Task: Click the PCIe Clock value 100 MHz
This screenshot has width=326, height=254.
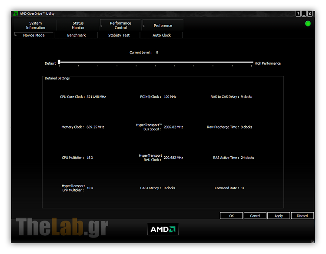Action: click(170, 97)
